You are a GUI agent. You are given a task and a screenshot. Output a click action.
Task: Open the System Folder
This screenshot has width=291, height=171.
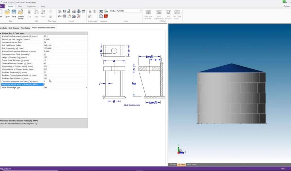click(21, 12)
